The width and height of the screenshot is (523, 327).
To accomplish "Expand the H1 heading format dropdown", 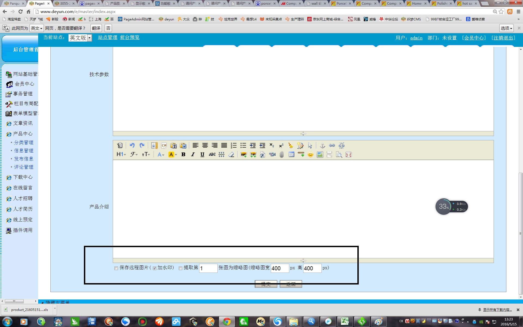I will click(121, 155).
